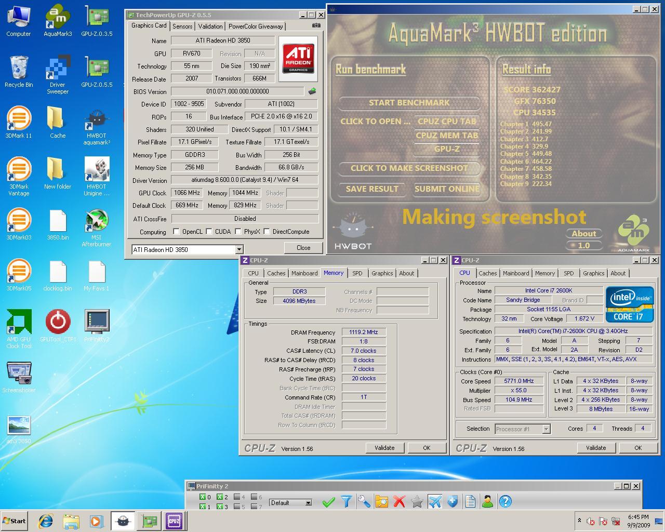Click the blue funnel filter icon in PriFinitty
This screenshot has width=665, height=532.
[x=346, y=501]
